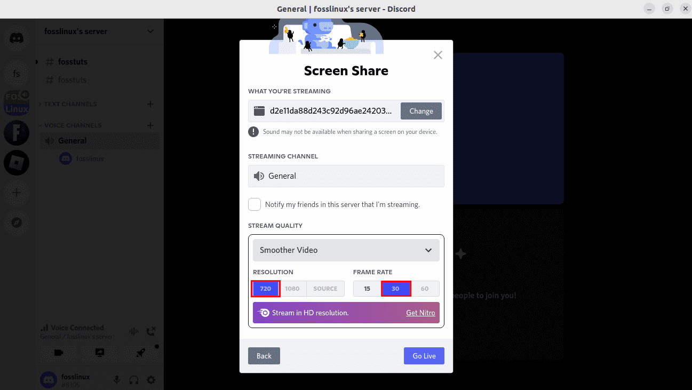Open the F logo server icon
The image size is (692, 390).
(17, 133)
